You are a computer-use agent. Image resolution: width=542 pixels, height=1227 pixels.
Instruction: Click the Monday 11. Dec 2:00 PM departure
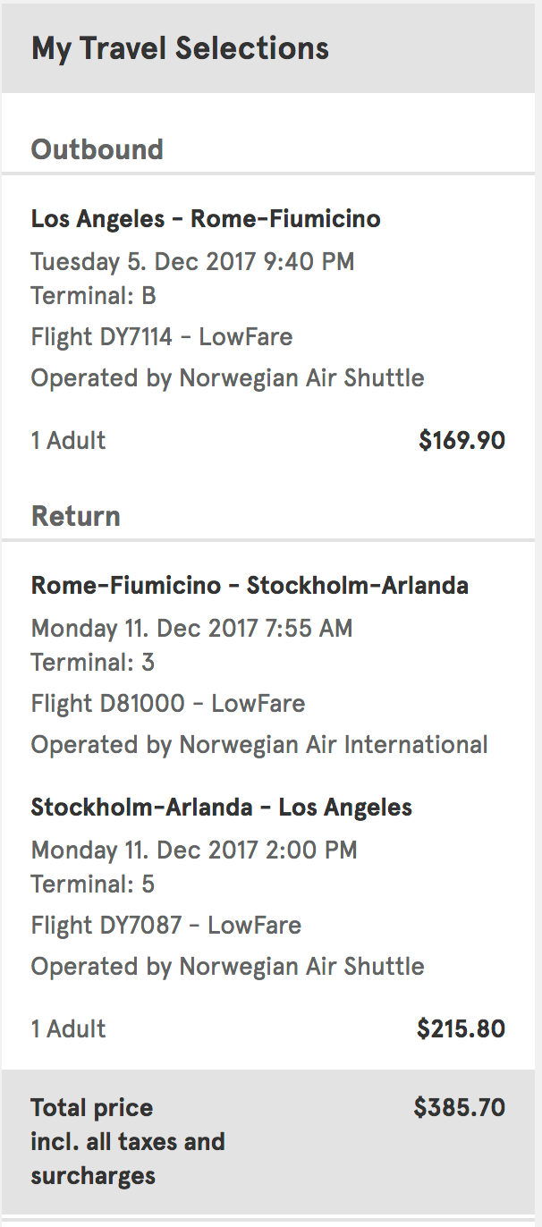194,850
